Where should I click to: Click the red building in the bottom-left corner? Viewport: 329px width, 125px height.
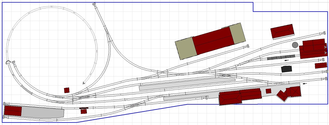click(13, 111)
